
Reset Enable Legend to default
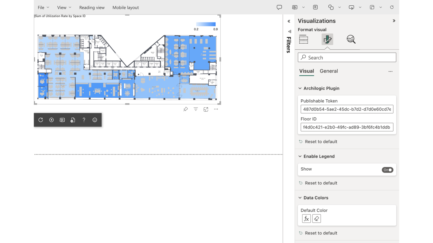pyautogui.click(x=318, y=183)
